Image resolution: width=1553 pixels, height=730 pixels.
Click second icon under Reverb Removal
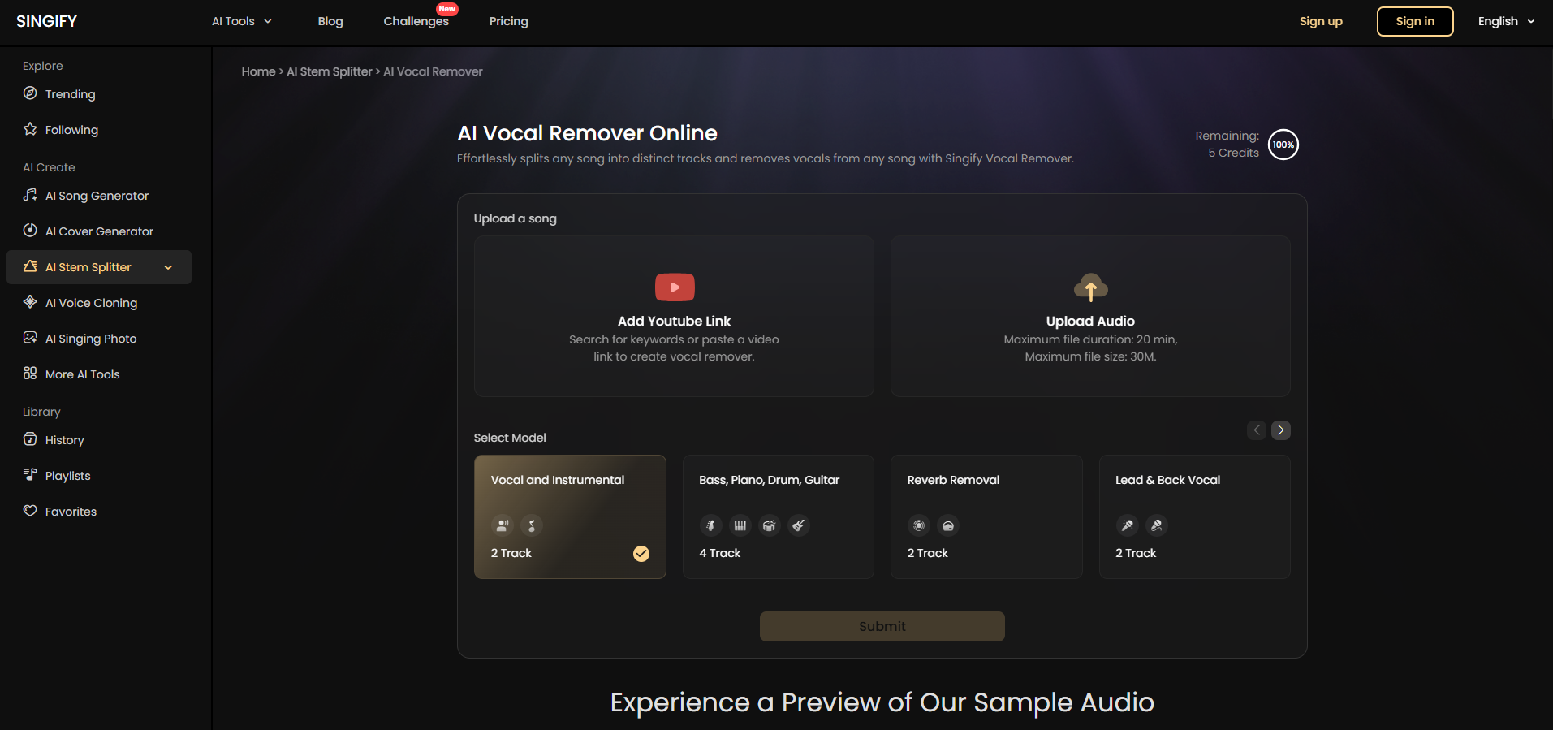click(948, 525)
